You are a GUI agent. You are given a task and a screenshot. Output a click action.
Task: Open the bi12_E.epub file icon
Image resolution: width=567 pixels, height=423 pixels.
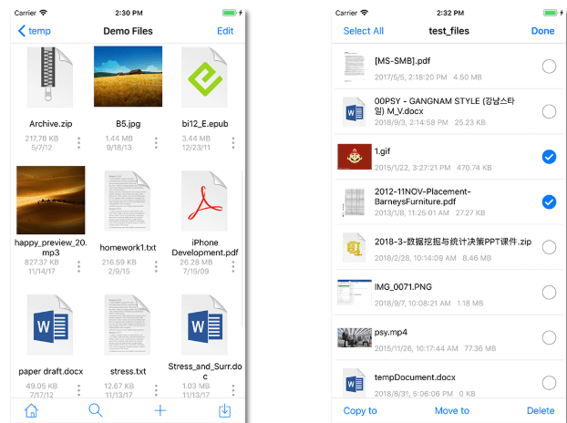(204, 77)
